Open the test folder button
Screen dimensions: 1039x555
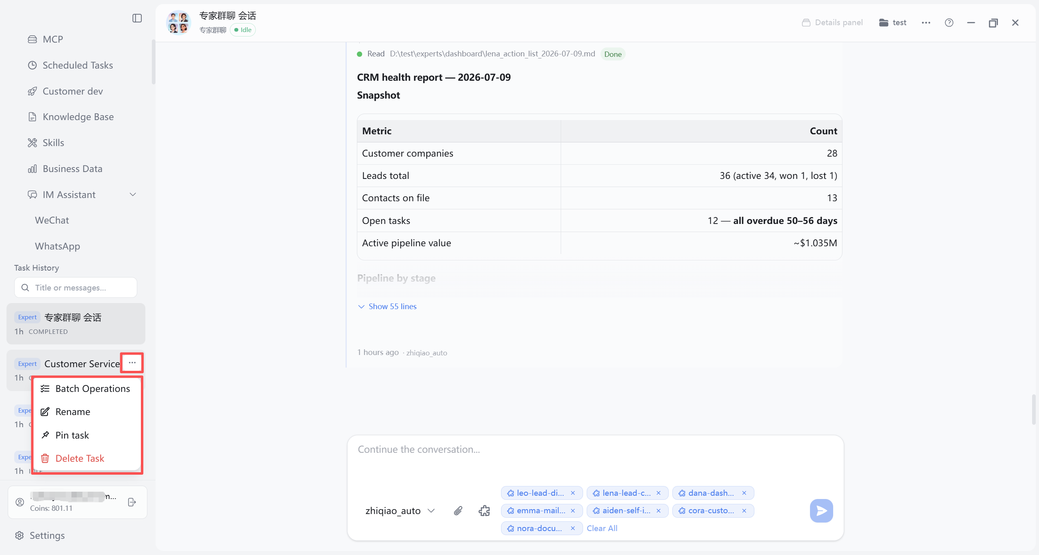click(x=893, y=23)
